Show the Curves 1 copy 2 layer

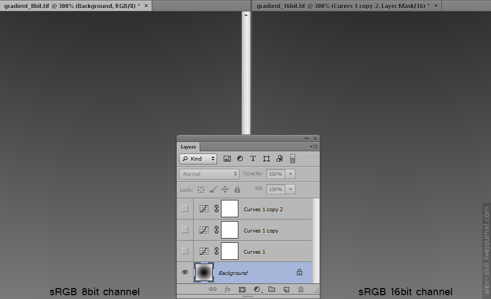[185, 209]
